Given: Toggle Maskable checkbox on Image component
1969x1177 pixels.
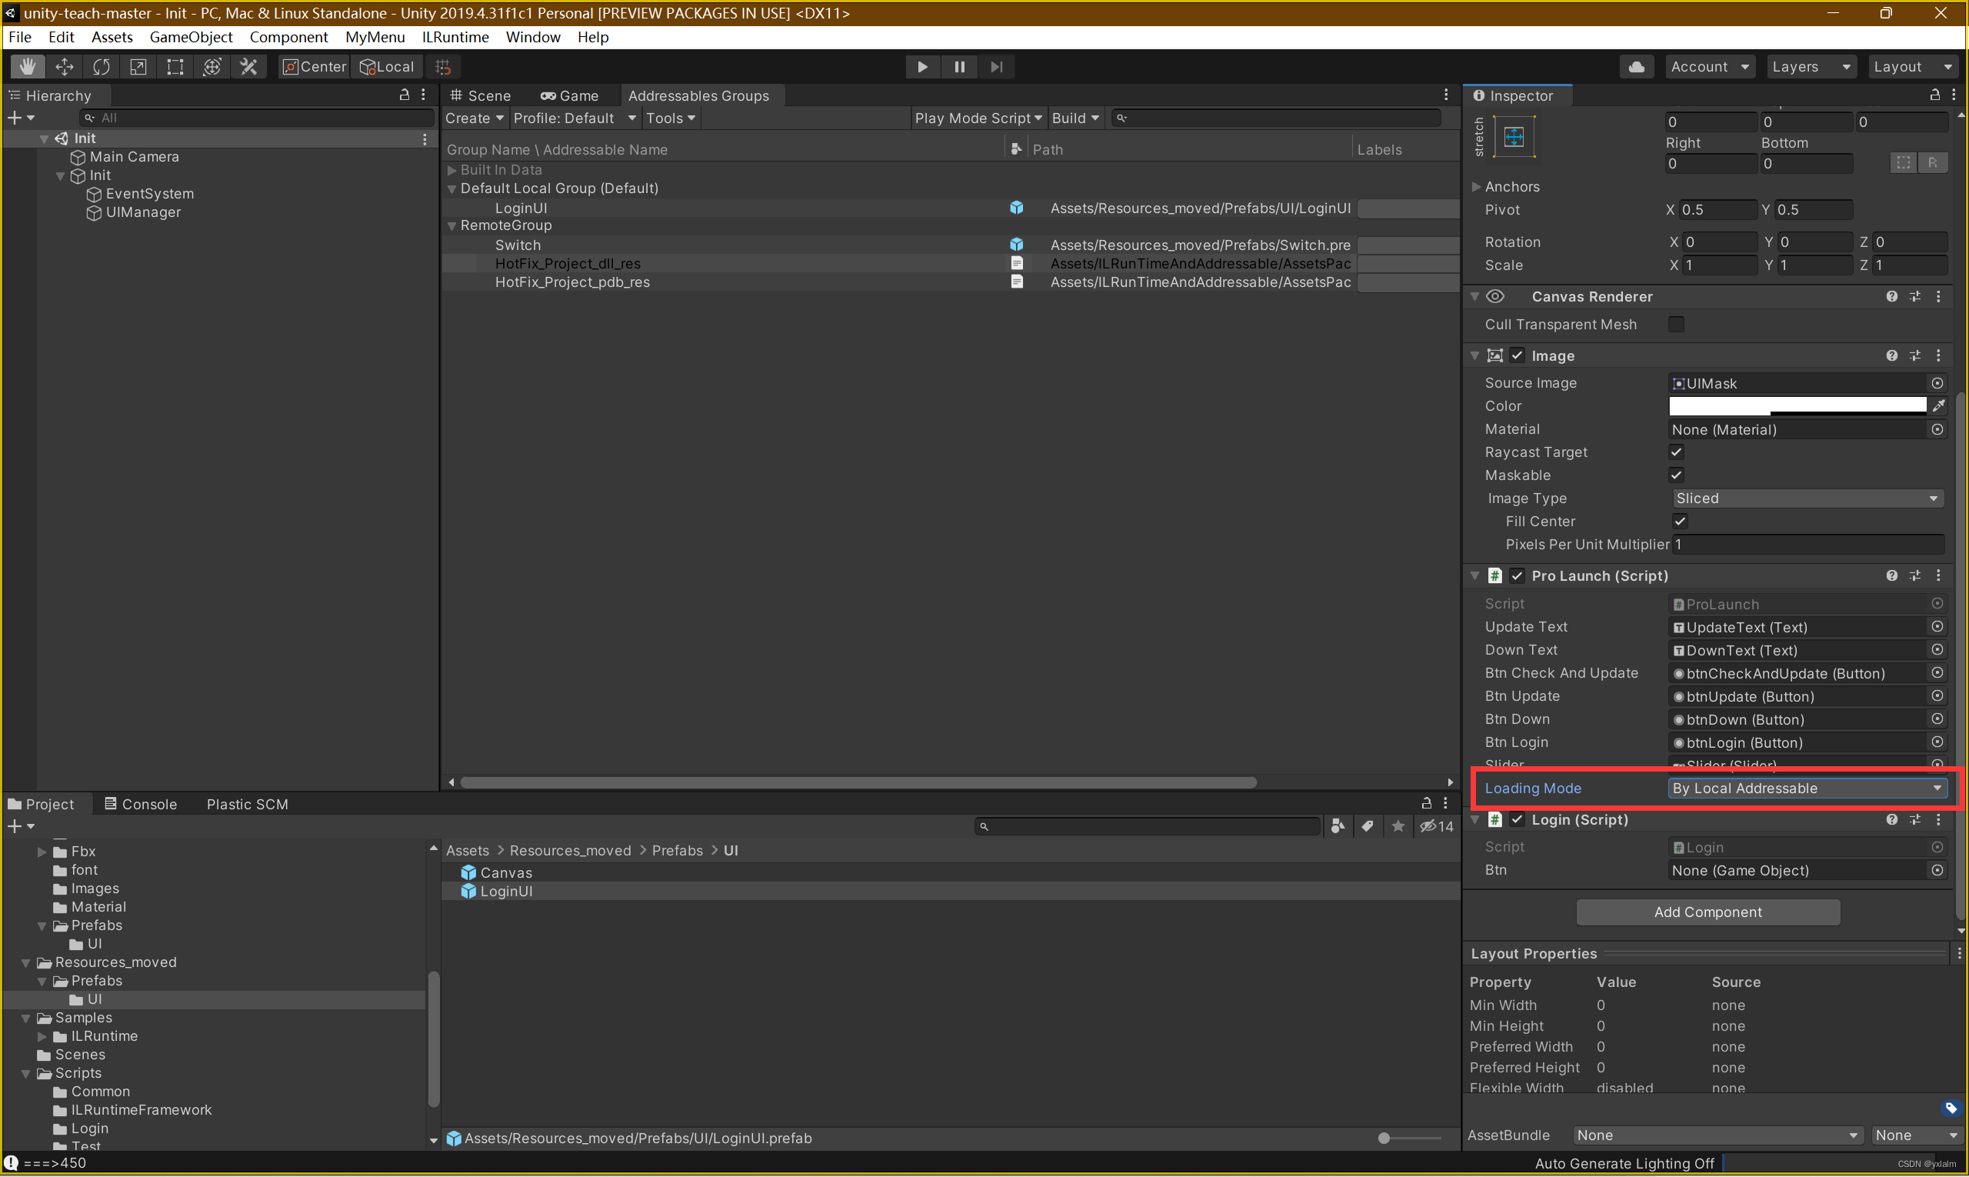Looking at the screenshot, I should (x=1677, y=475).
